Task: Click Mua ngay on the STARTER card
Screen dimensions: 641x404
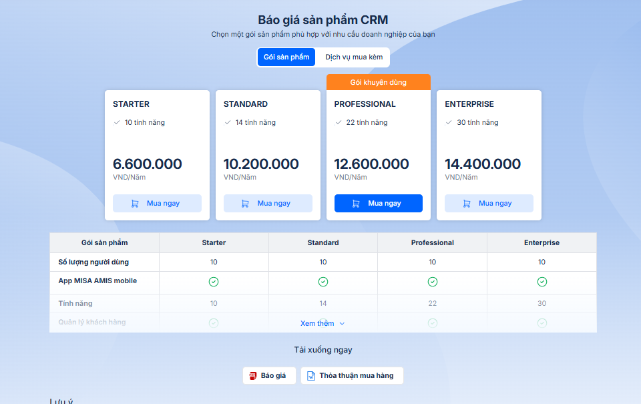Action: click(157, 203)
